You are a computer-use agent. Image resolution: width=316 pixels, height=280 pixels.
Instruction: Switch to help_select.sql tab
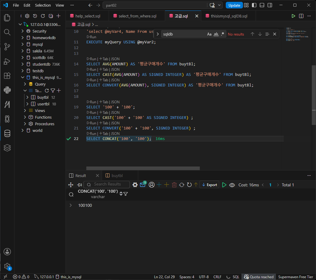[x=87, y=16]
